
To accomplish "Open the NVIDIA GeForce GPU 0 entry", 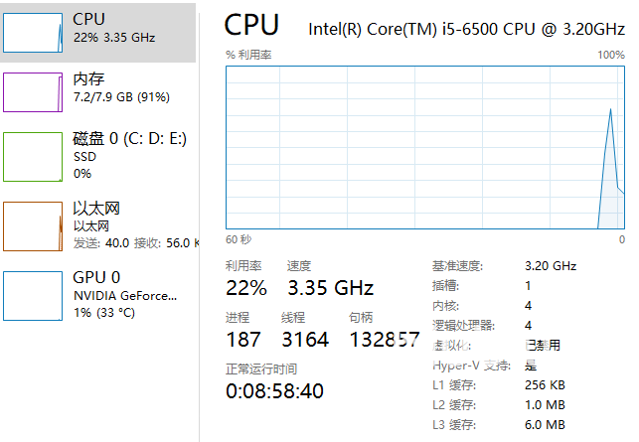I will click(x=125, y=295).
